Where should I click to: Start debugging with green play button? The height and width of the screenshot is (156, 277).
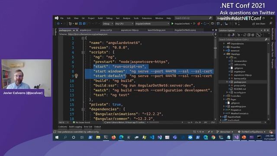(172, 23)
